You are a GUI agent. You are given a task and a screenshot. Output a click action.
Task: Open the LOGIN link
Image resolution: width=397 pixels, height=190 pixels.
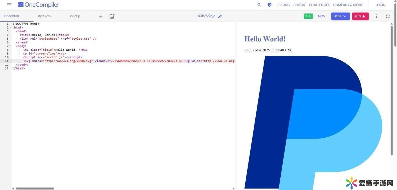coord(380,5)
